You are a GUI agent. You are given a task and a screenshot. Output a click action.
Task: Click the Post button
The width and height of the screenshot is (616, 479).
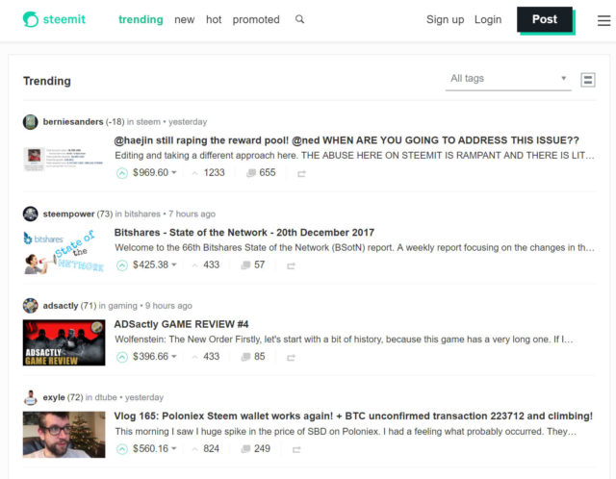pos(544,19)
